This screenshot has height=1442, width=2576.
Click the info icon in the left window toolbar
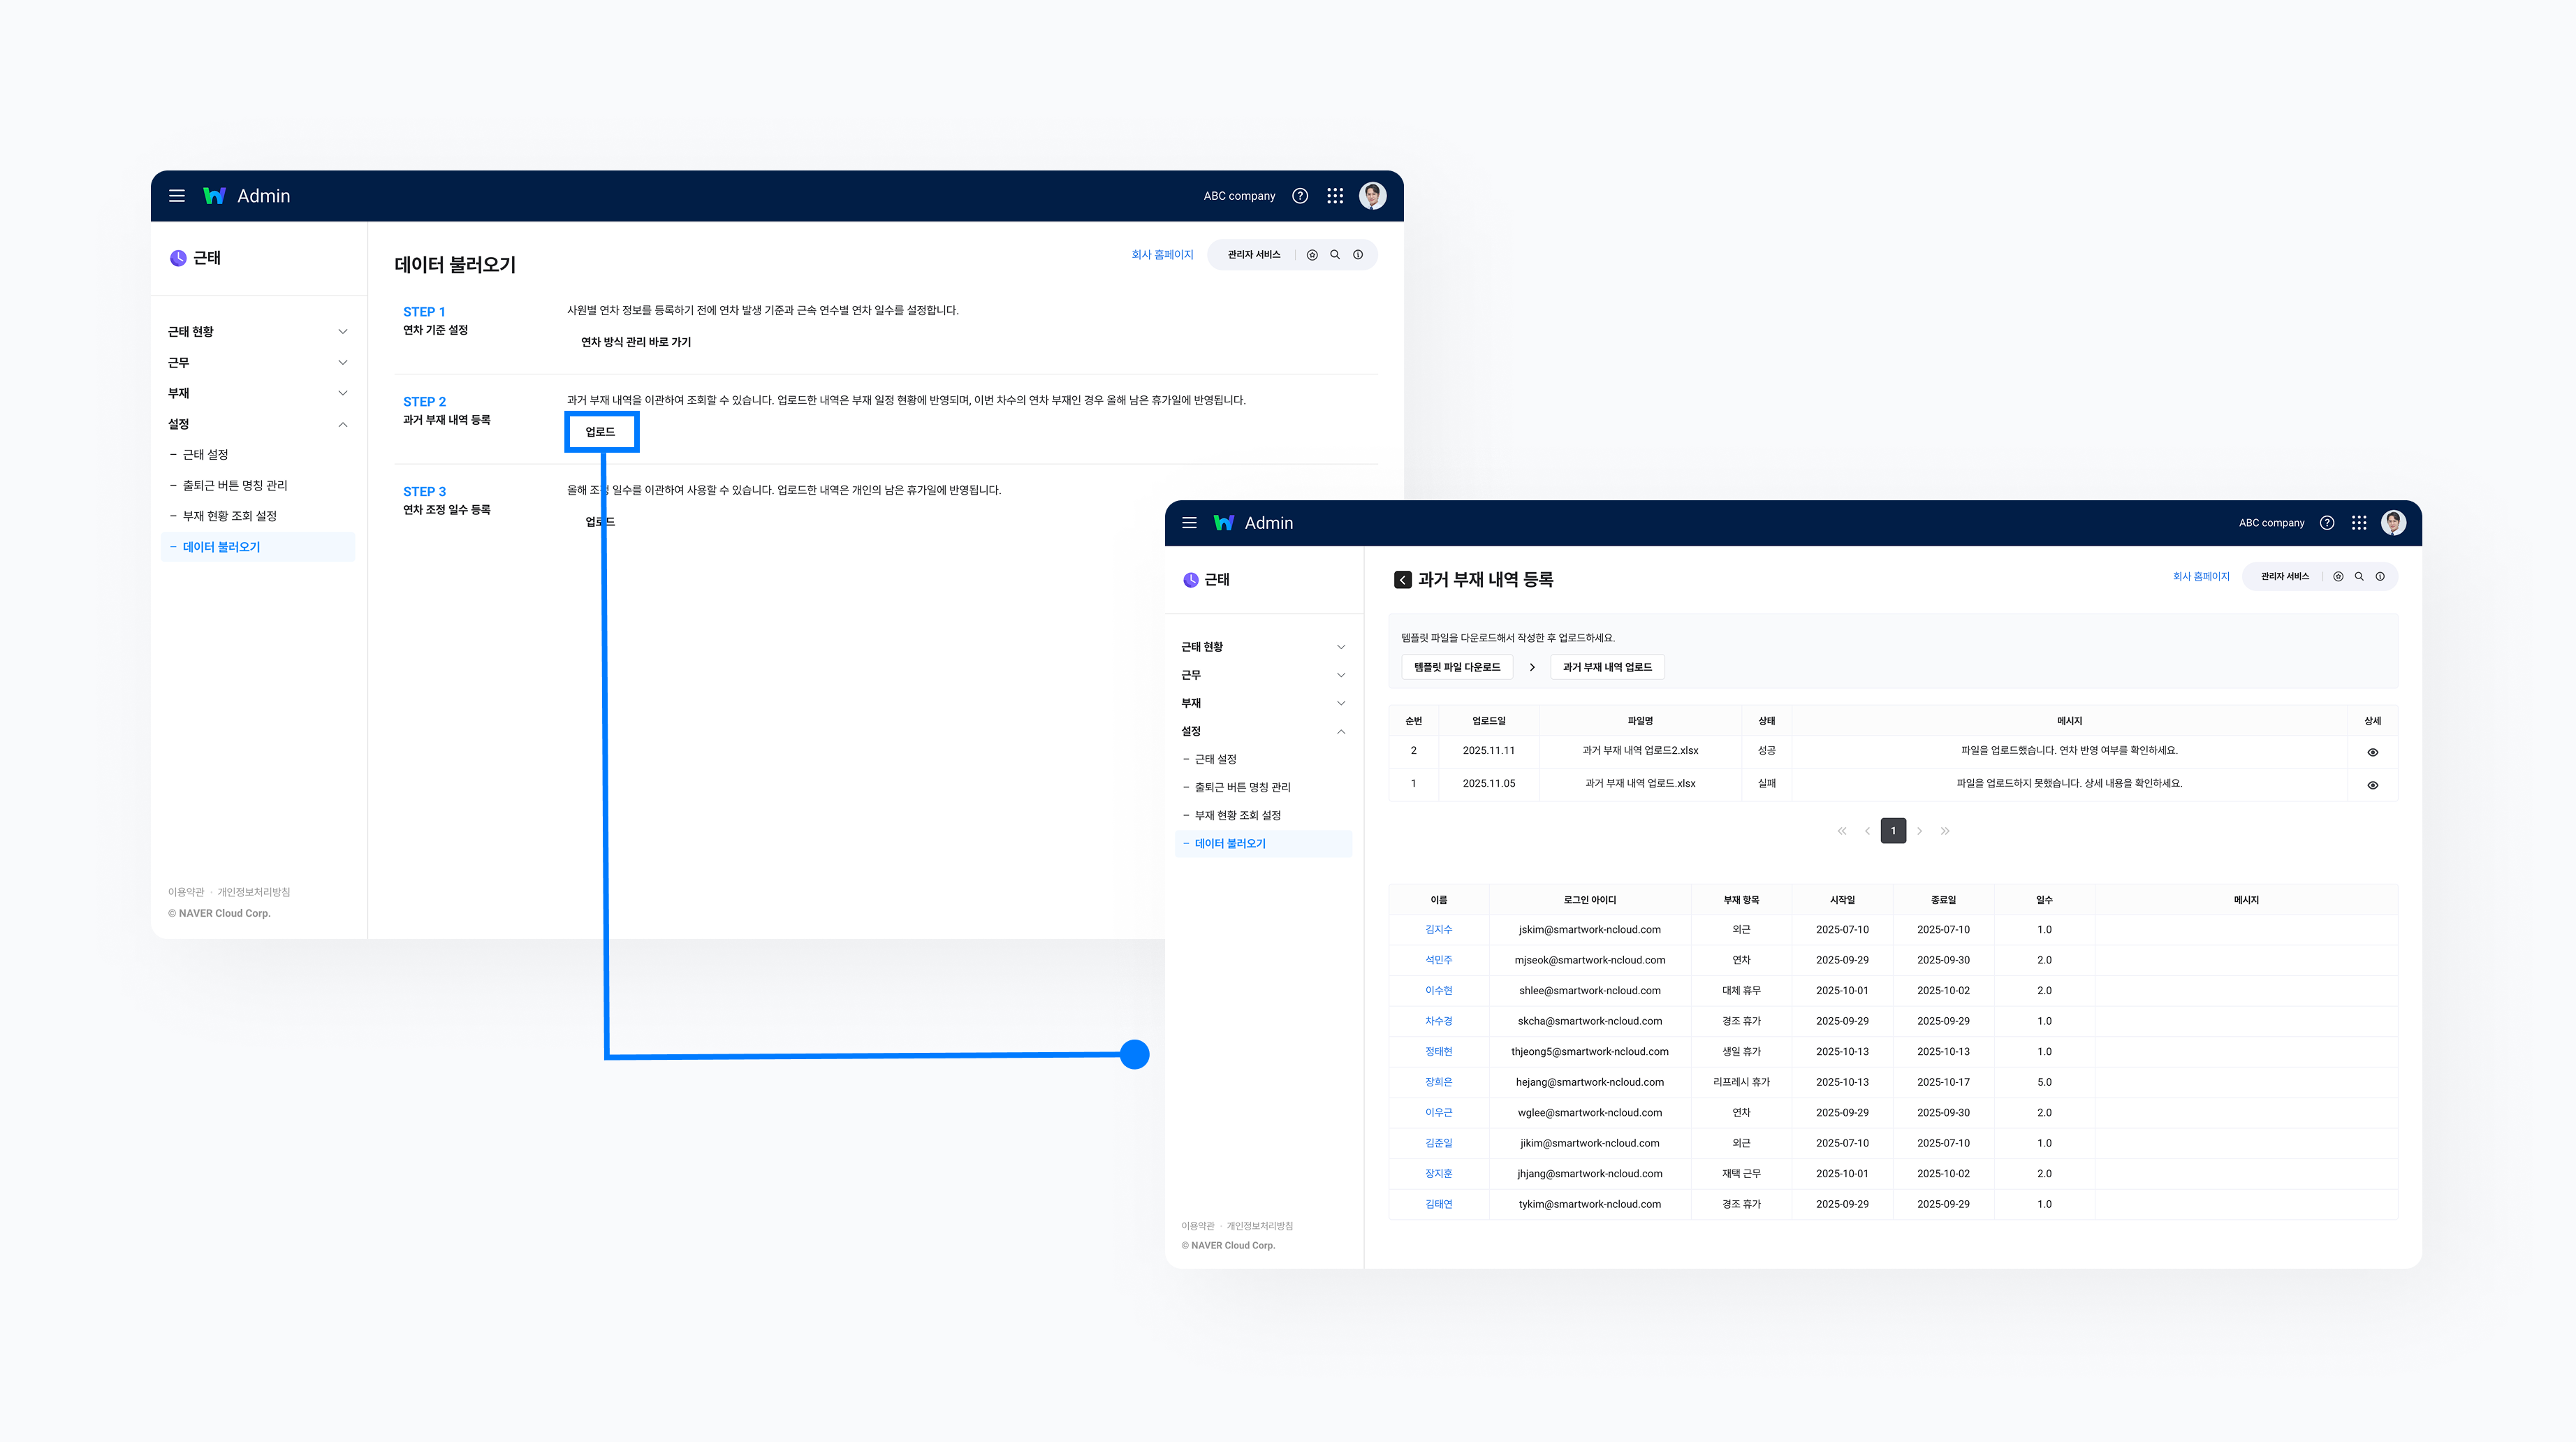click(1358, 255)
